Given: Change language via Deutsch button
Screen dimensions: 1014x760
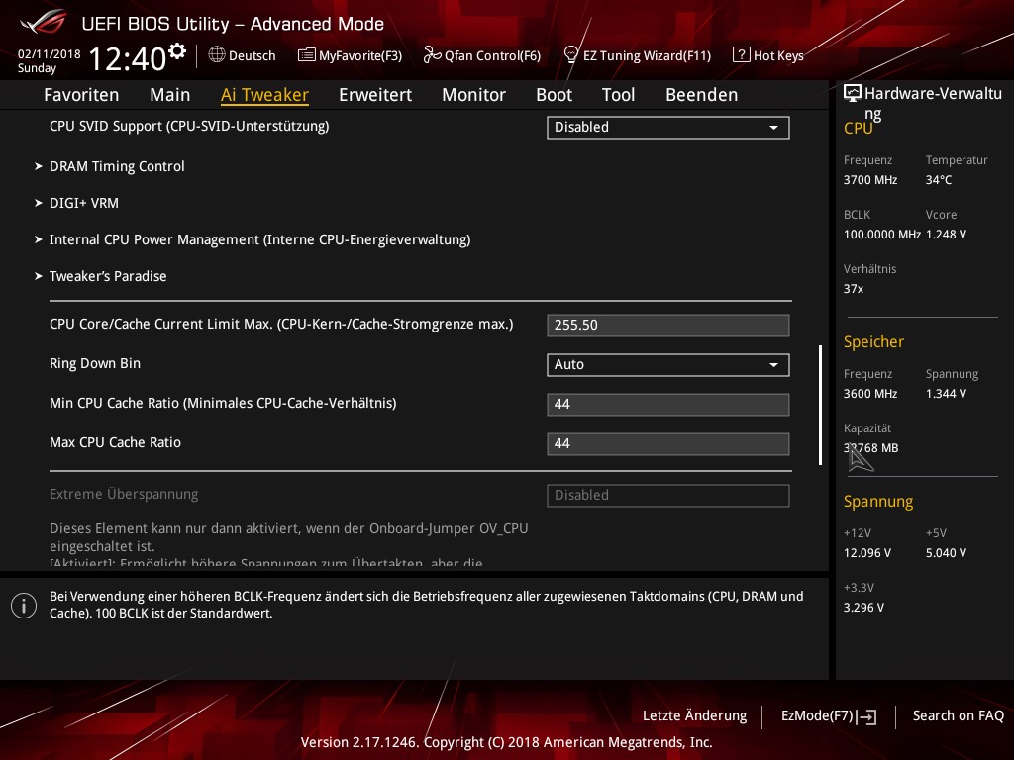Looking at the screenshot, I should 242,55.
